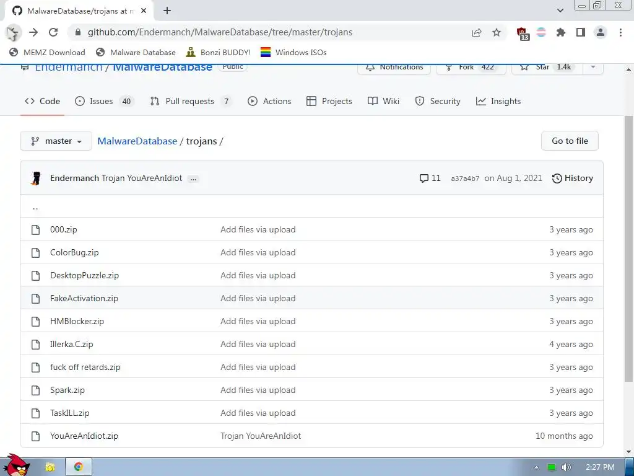Click the browser Back arrow

point(14,32)
